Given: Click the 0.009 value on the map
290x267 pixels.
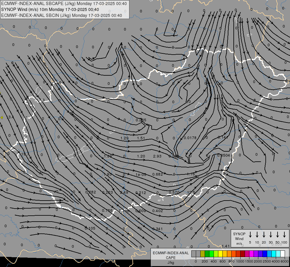Looking at the screenshot, I should pos(141,211).
